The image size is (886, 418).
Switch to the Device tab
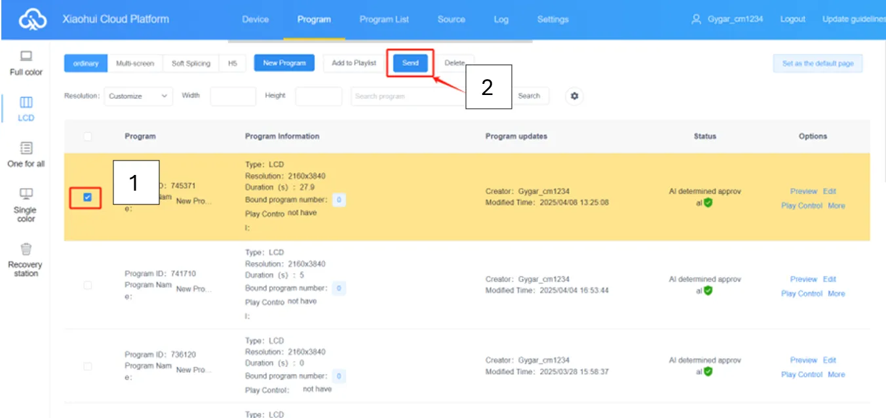(256, 20)
